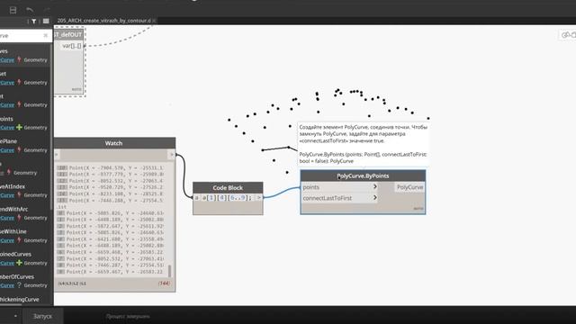Open the Curve link under ePlane result
Viewport: 576px width, 324px height.
(x=7, y=150)
